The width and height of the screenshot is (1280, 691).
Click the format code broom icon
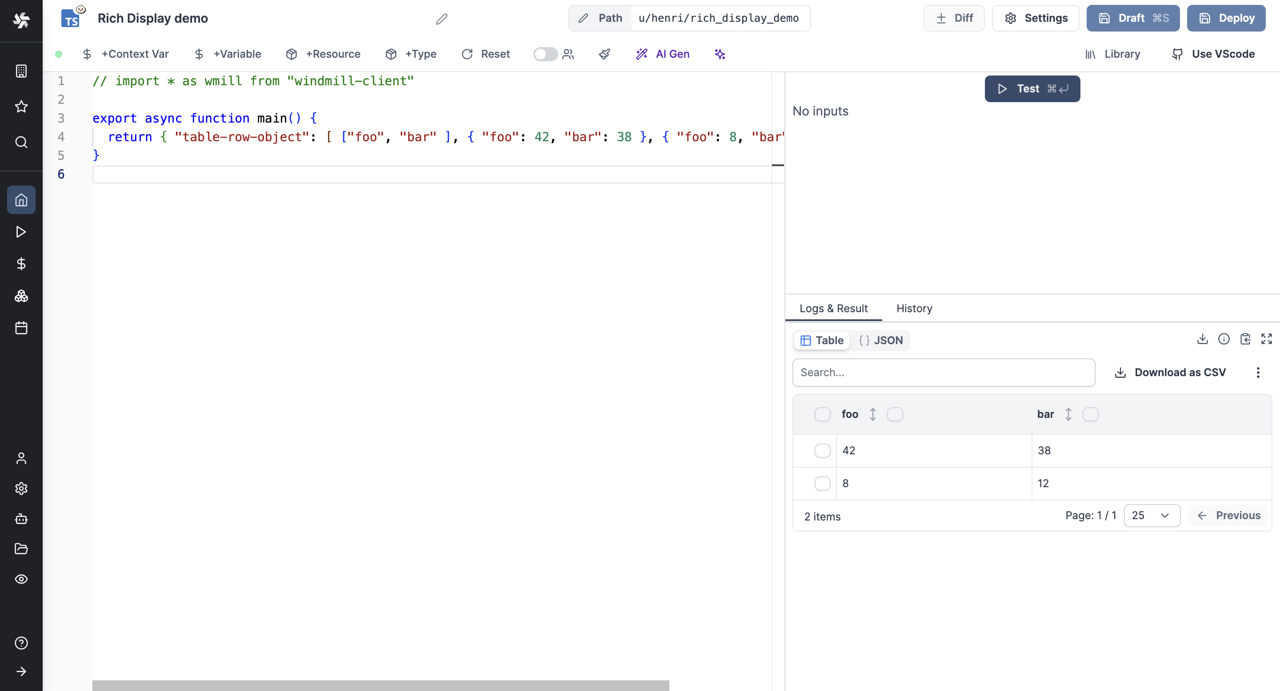click(604, 54)
